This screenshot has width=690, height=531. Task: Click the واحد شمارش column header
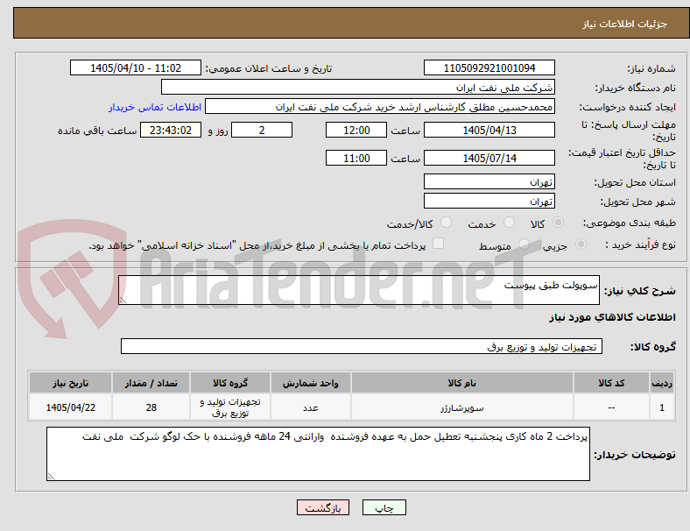311,383
